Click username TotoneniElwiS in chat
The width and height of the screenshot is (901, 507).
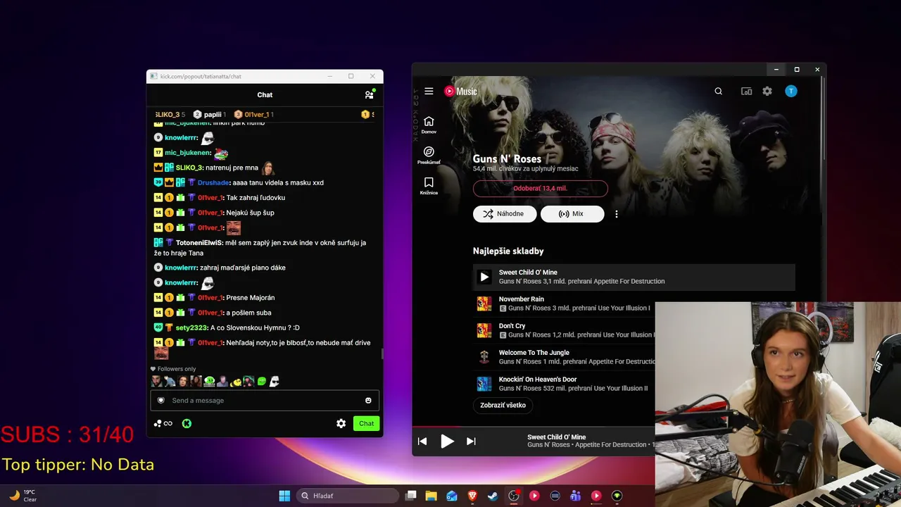pos(199,243)
